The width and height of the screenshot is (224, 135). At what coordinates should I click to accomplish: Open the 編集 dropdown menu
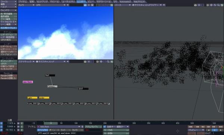coord(9,4)
